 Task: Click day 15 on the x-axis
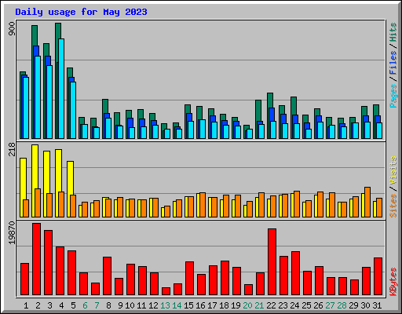click(x=188, y=305)
